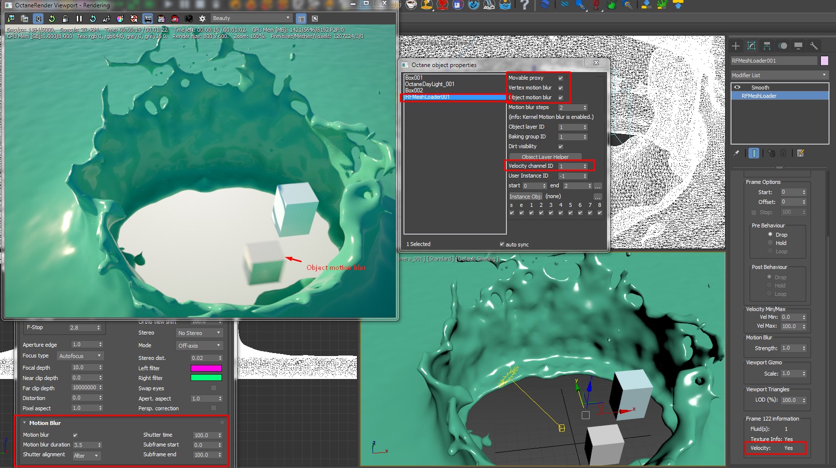Click the camera snapshot icon in Octane toolbar

pos(189,19)
